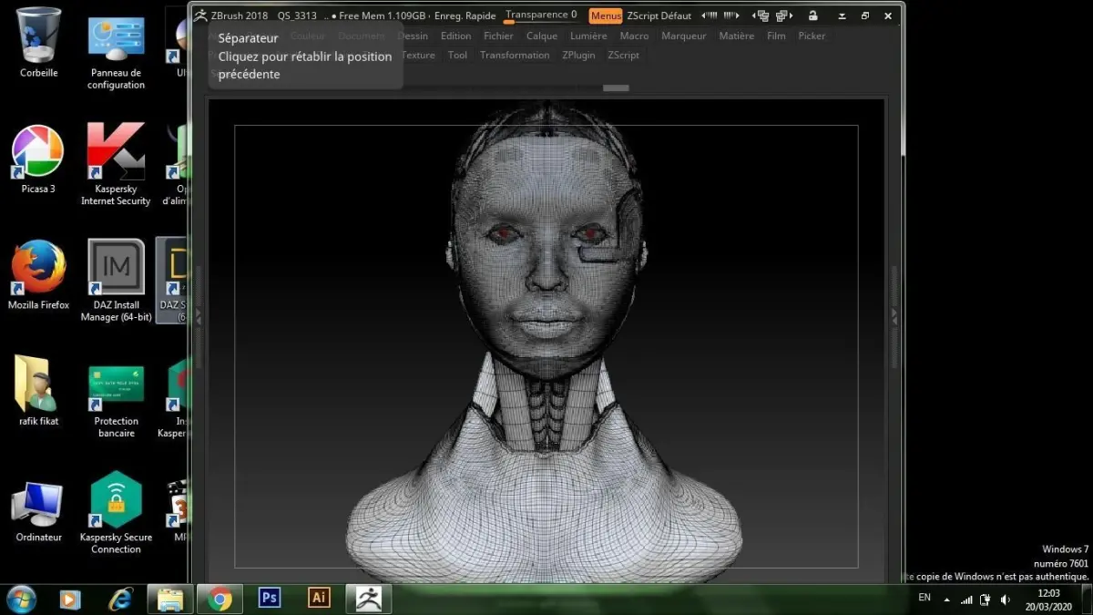Open the Marqueur menu
This screenshot has width=1093, height=615.
(x=683, y=36)
